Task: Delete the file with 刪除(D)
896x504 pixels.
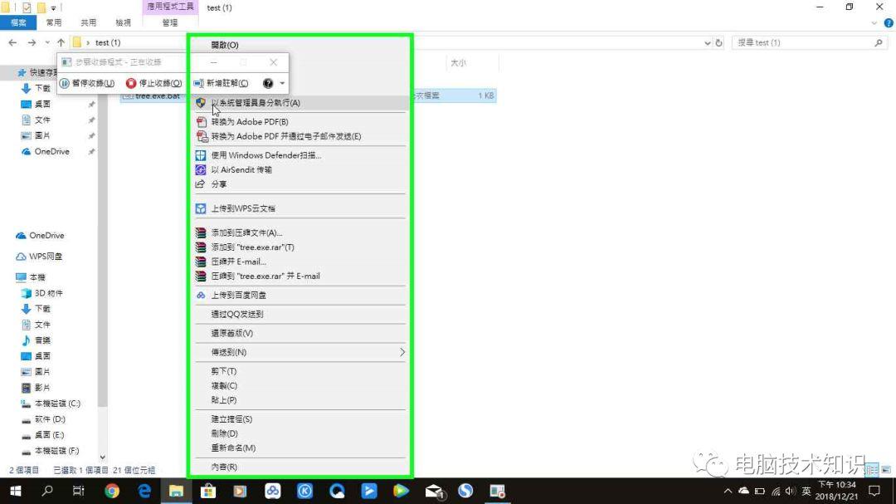Action: pyautogui.click(x=300, y=433)
